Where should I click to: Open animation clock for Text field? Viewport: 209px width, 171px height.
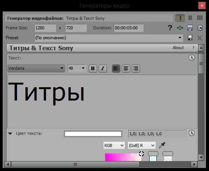coord(191,58)
